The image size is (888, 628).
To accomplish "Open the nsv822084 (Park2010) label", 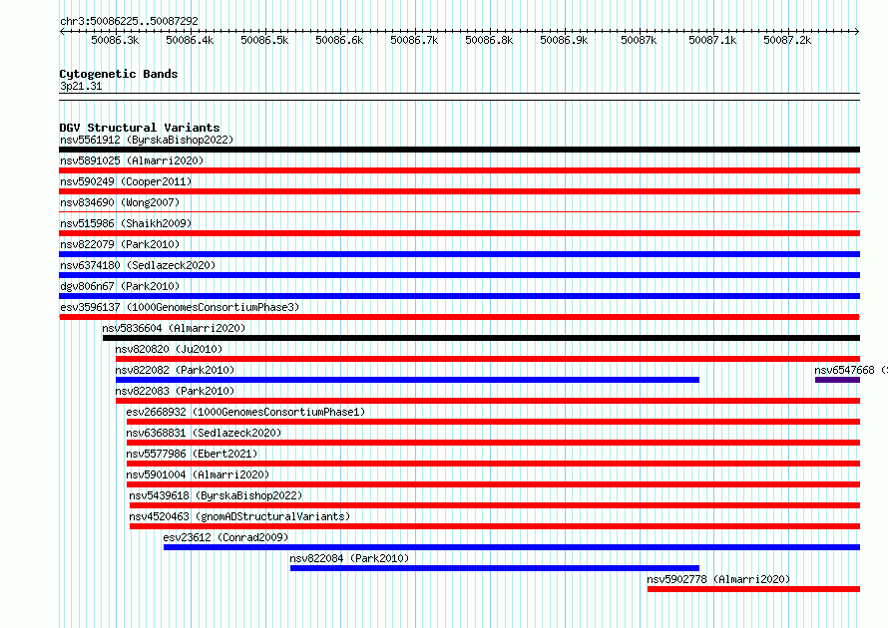I will tap(349, 558).
